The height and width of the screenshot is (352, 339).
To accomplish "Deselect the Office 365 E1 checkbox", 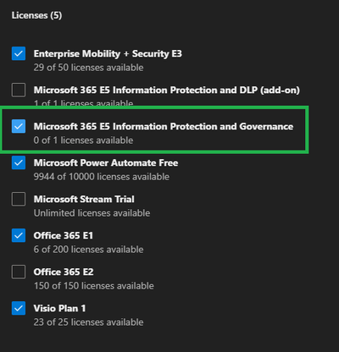I will (x=19, y=235).
